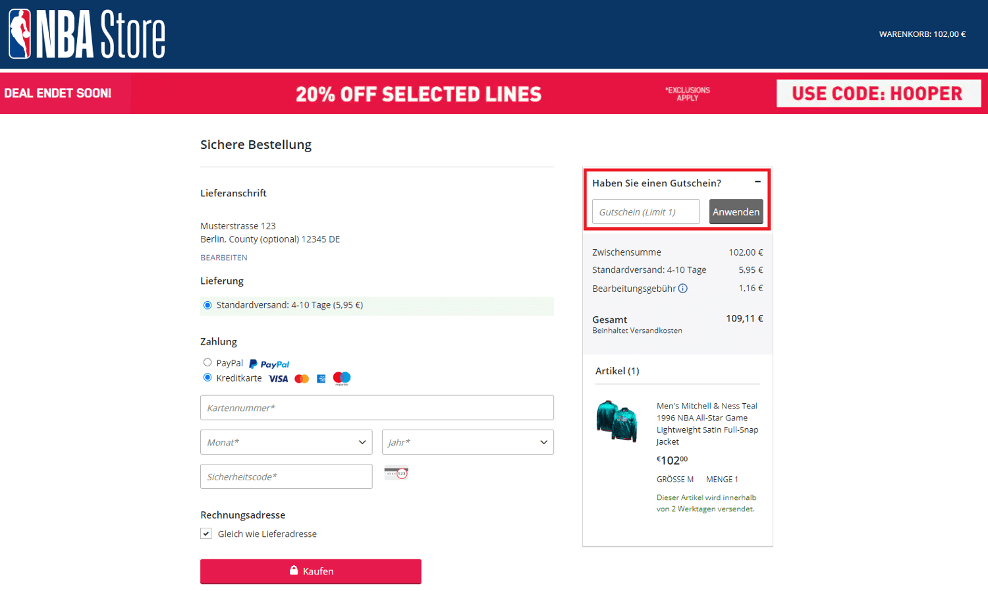Open the Jahr dropdown
This screenshot has width=988, height=591.
tap(468, 442)
